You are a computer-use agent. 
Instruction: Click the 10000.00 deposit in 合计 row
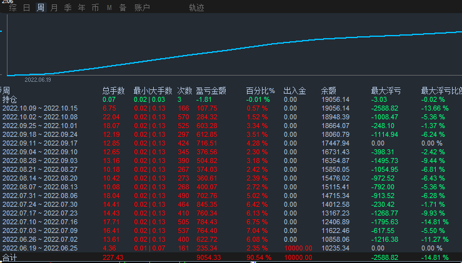click(298, 258)
